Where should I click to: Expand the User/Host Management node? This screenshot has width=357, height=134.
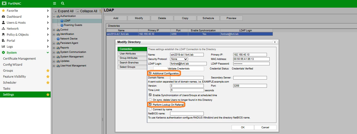(54, 66)
